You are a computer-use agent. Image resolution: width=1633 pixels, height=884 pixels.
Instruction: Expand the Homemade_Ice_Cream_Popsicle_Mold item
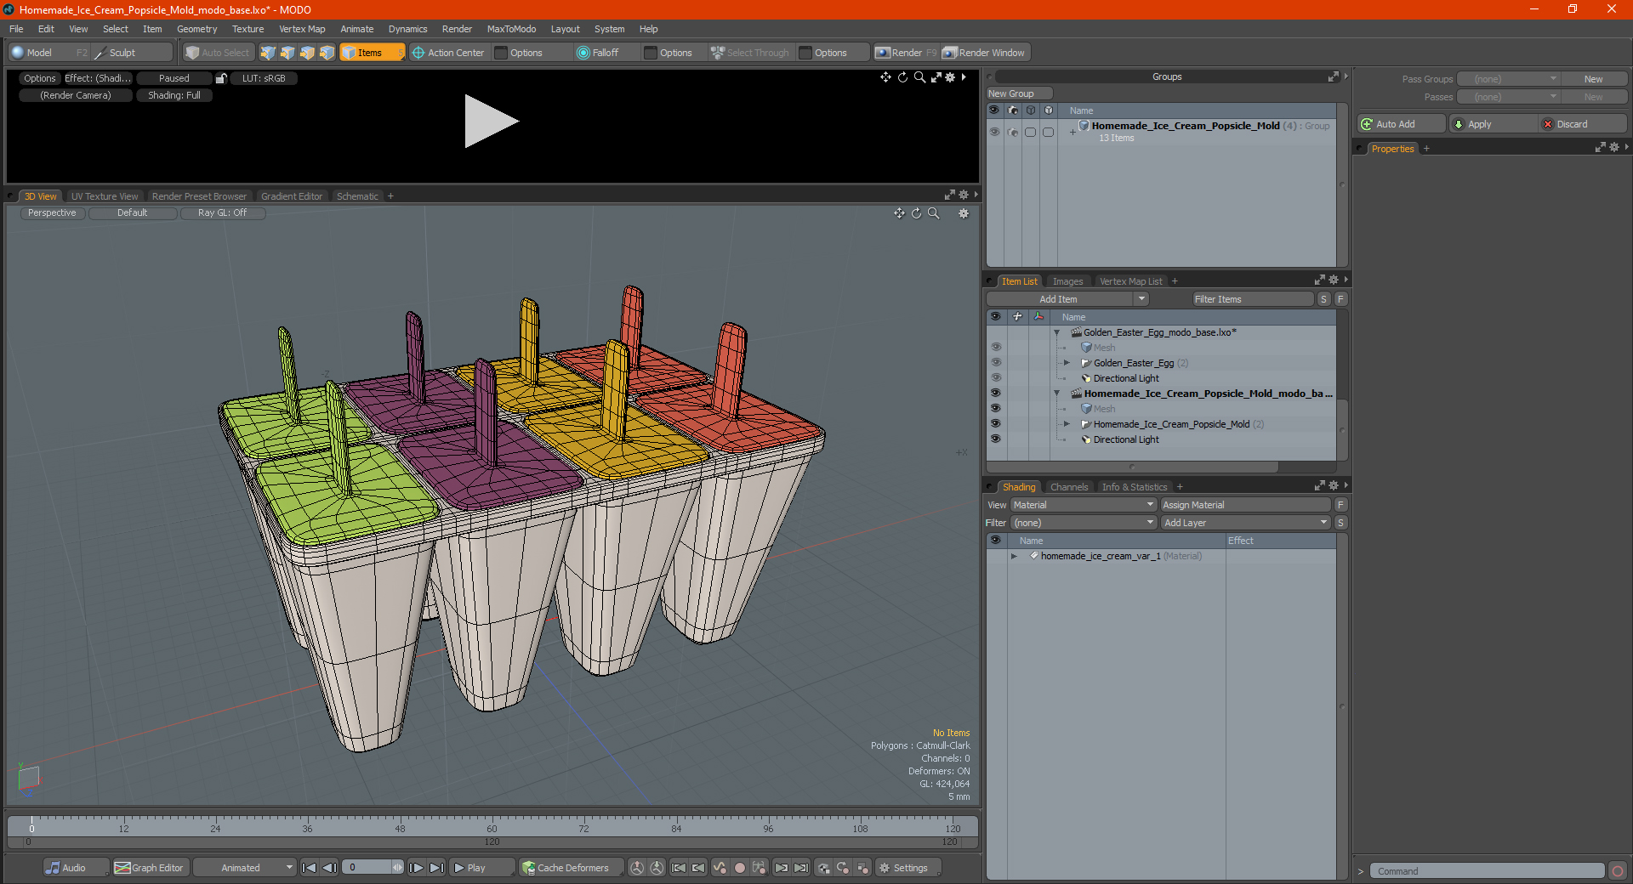coord(1067,424)
